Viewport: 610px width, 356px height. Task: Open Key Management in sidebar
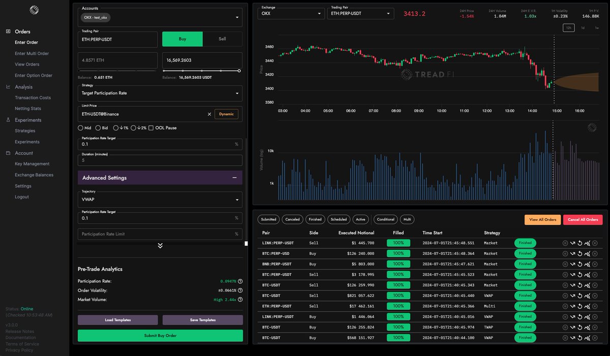[32, 164]
